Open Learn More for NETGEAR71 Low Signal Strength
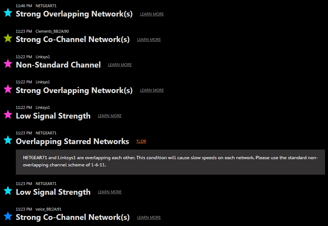 pyautogui.click(x=110, y=192)
